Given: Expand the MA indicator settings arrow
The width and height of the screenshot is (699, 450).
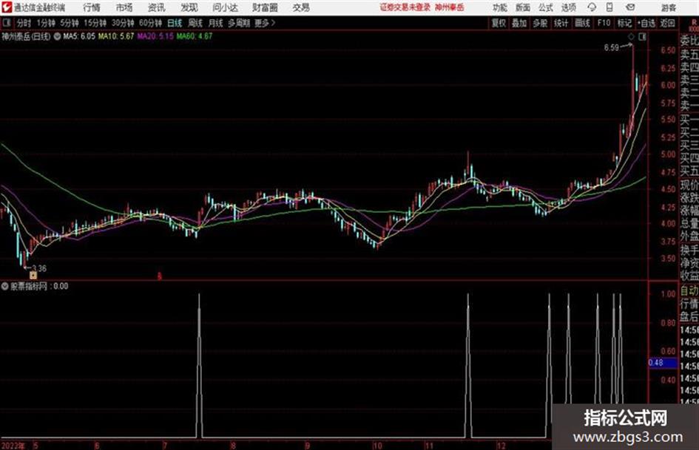Looking at the screenshot, I should click(x=57, y=36).
